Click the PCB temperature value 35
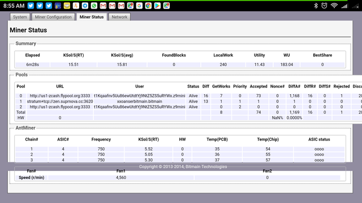The height and width of the screenshot is (203, 362). coord(217,149)
